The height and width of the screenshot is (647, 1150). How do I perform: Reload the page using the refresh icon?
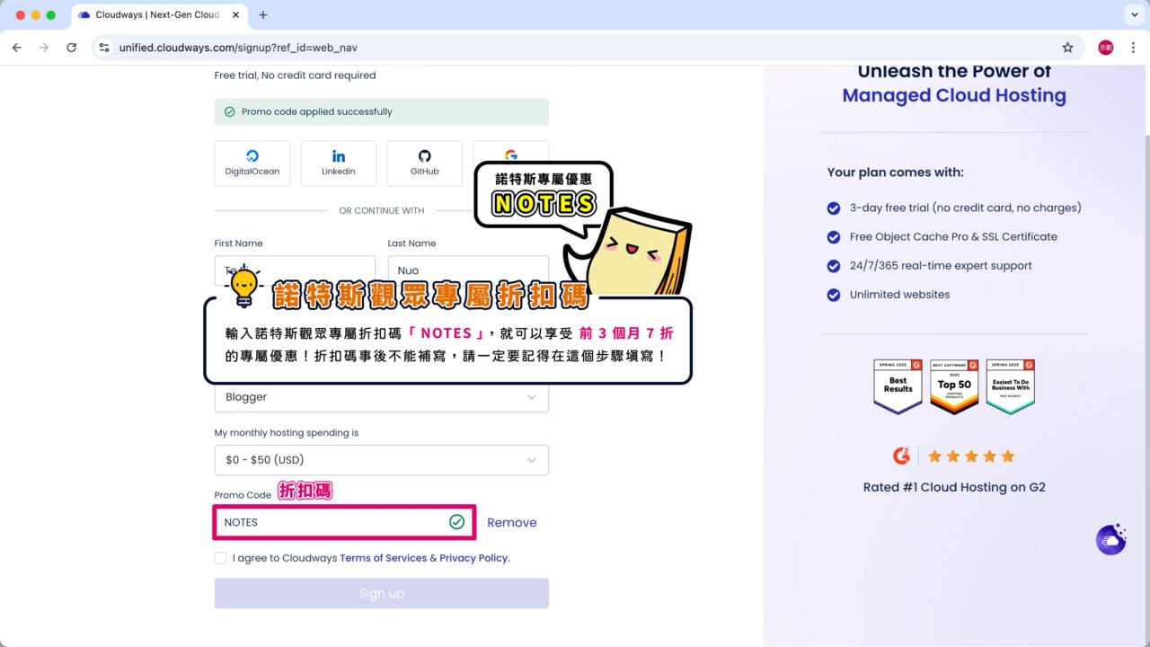(72, 48)
